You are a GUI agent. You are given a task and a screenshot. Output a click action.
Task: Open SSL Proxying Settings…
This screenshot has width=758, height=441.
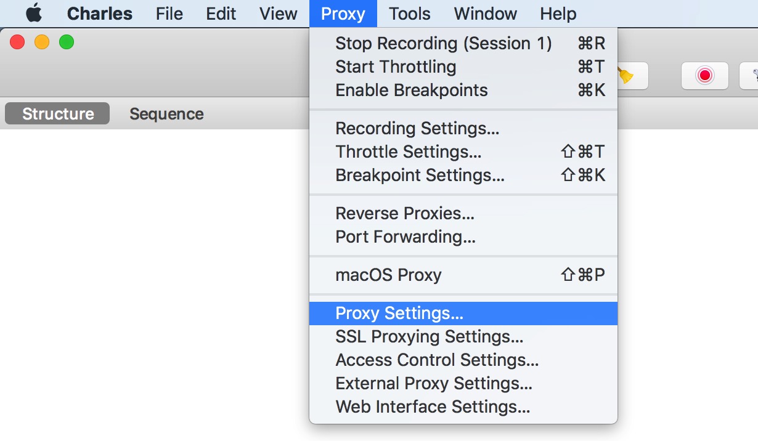[463, 337]
